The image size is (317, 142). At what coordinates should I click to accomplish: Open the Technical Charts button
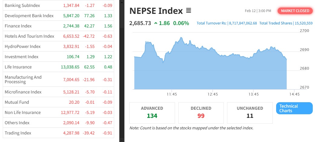pos(294,109)
